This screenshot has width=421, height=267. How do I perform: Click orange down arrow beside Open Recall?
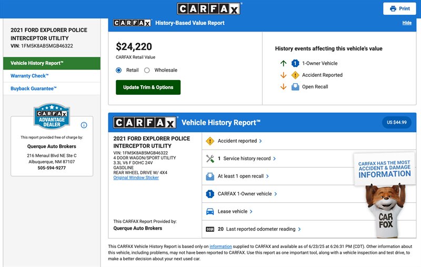[283, 87]
